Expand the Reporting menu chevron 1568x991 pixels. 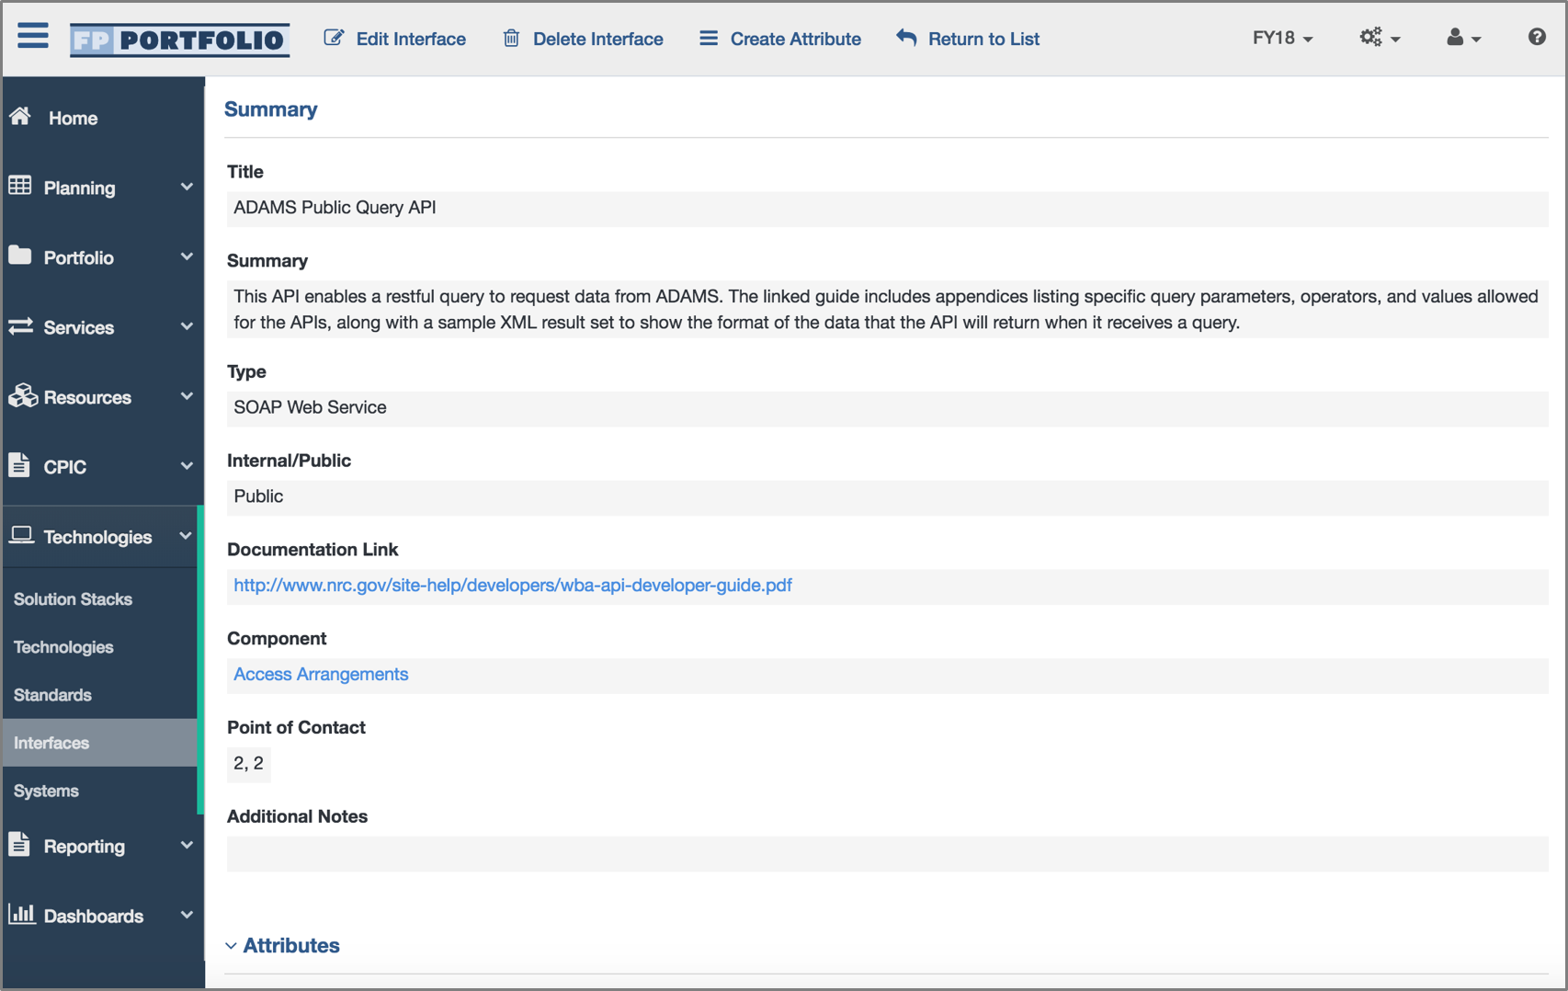click(187, 846)
